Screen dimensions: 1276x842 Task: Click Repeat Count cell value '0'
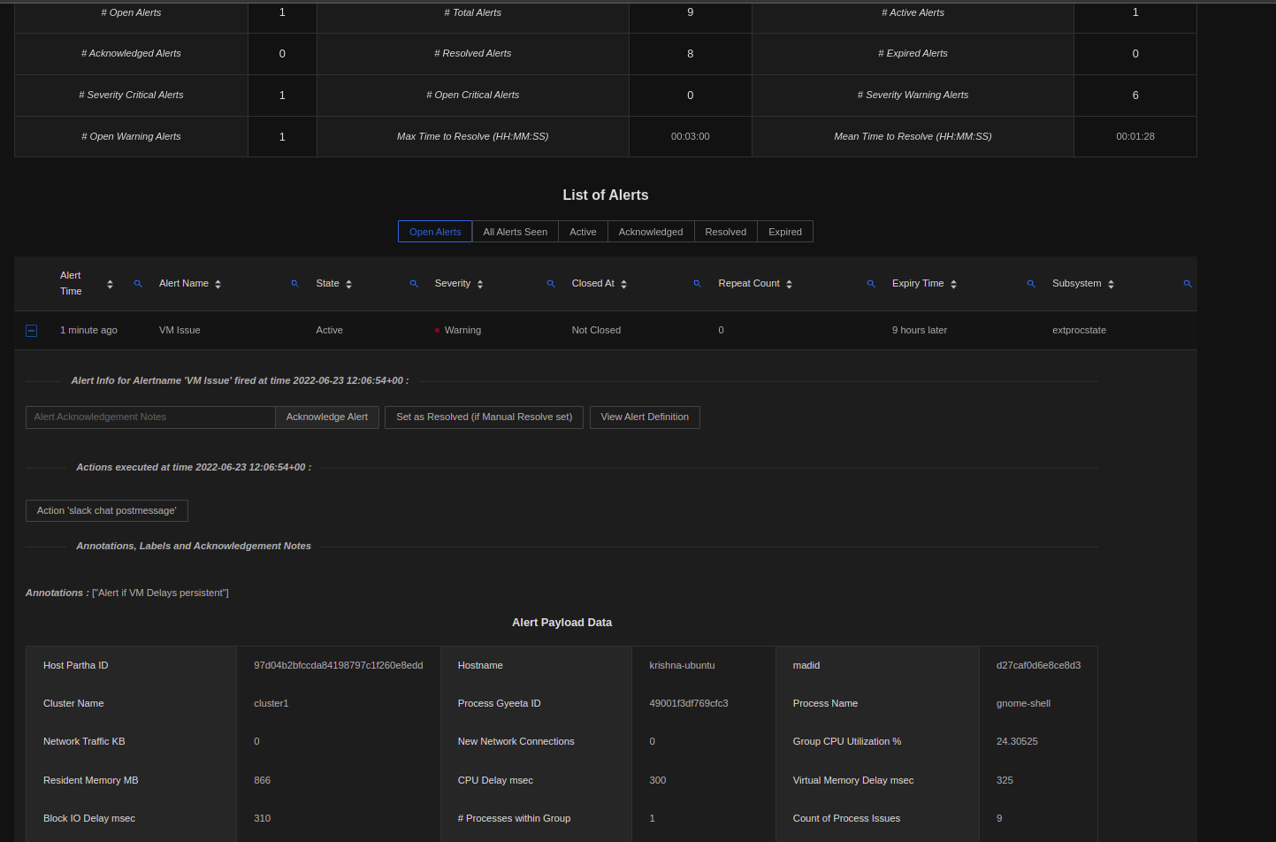722,331
